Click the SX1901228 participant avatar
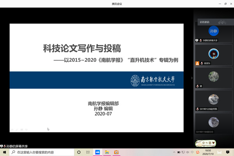This screenshot has height=156, width=234. coord(213,99)
